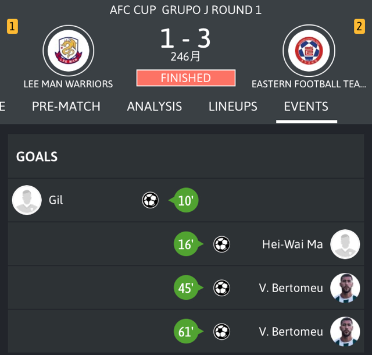Open the Eastern Football Team crest
Screen dimensions: 372x355
pyautogui.click(x=309, y=51)
